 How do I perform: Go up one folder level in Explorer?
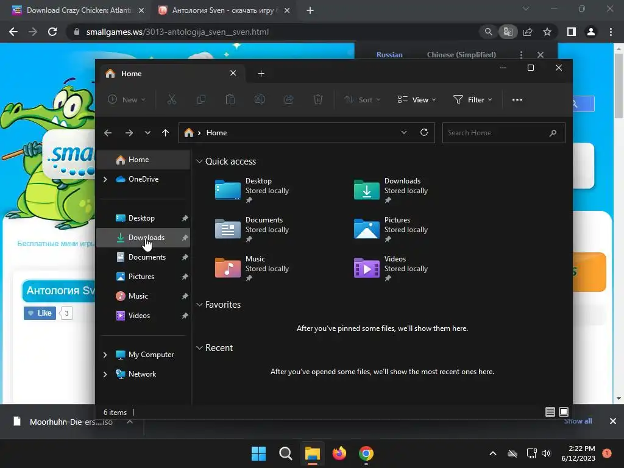click(166, 133)
